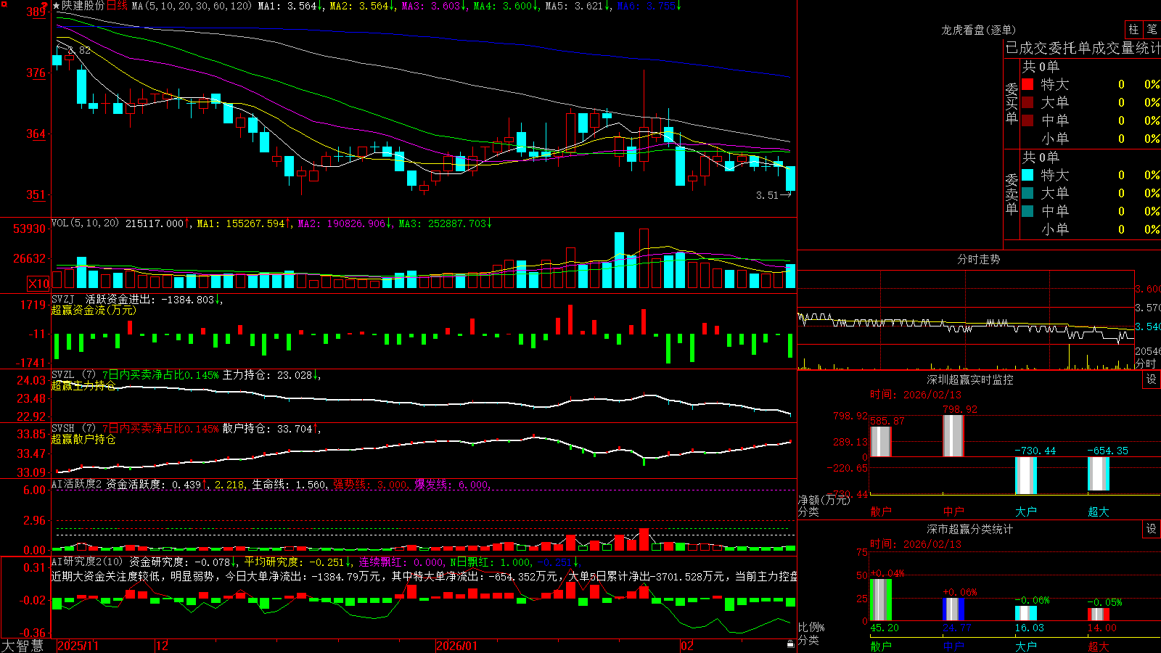Viewport: 1161px width, 653px height.
Task: Click the 超赢主力持仓 label
Action: pyautogui.click(x=83, y=385)
